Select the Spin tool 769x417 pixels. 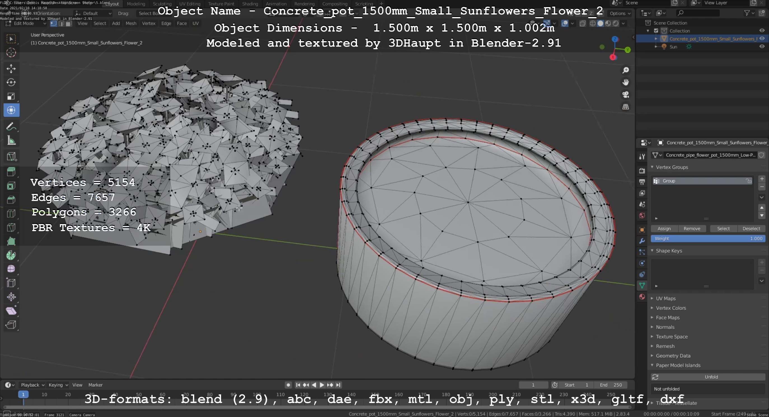[x=11, y=255]
